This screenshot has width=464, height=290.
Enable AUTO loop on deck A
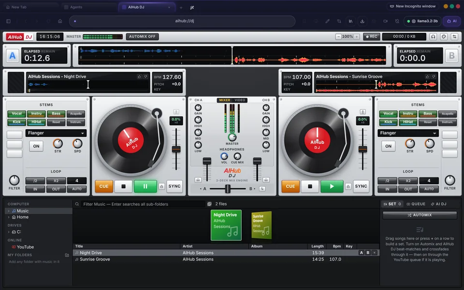(77, 189)
